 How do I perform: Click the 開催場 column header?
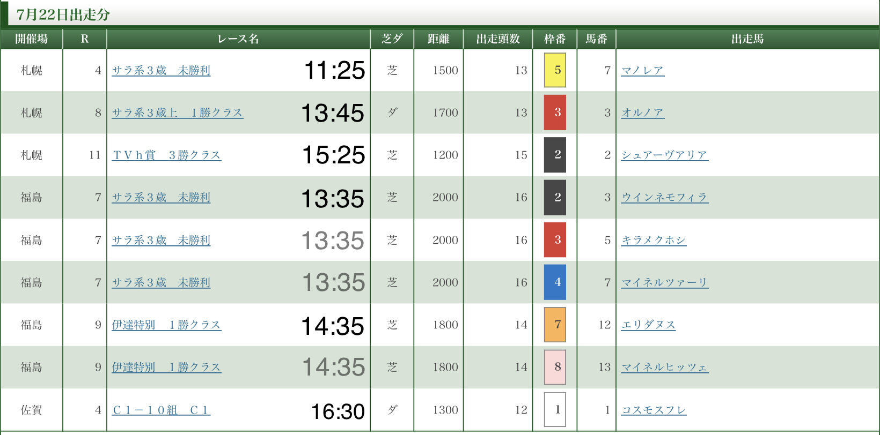pyautogui.click(x=31, y=39)
